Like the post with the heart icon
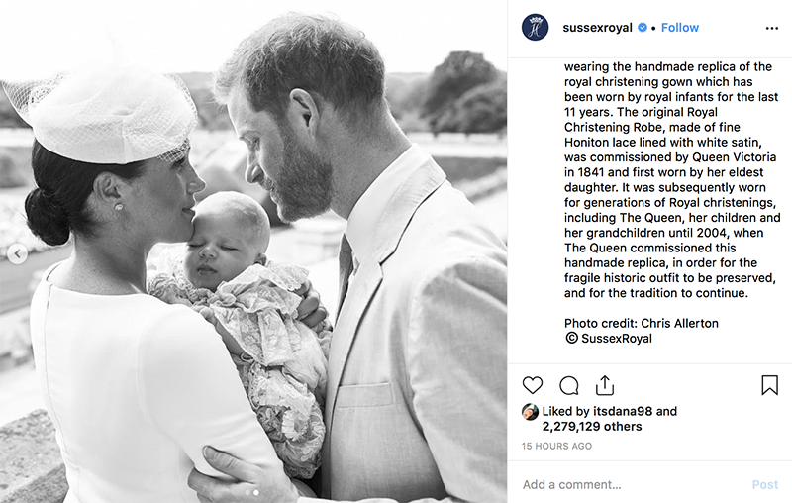The width and height of the screenshot is (792, 503). tap(533, 385)
